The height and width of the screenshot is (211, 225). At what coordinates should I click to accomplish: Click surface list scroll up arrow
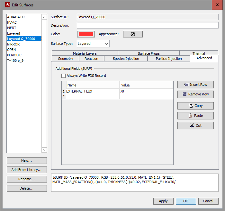[44, 17]
